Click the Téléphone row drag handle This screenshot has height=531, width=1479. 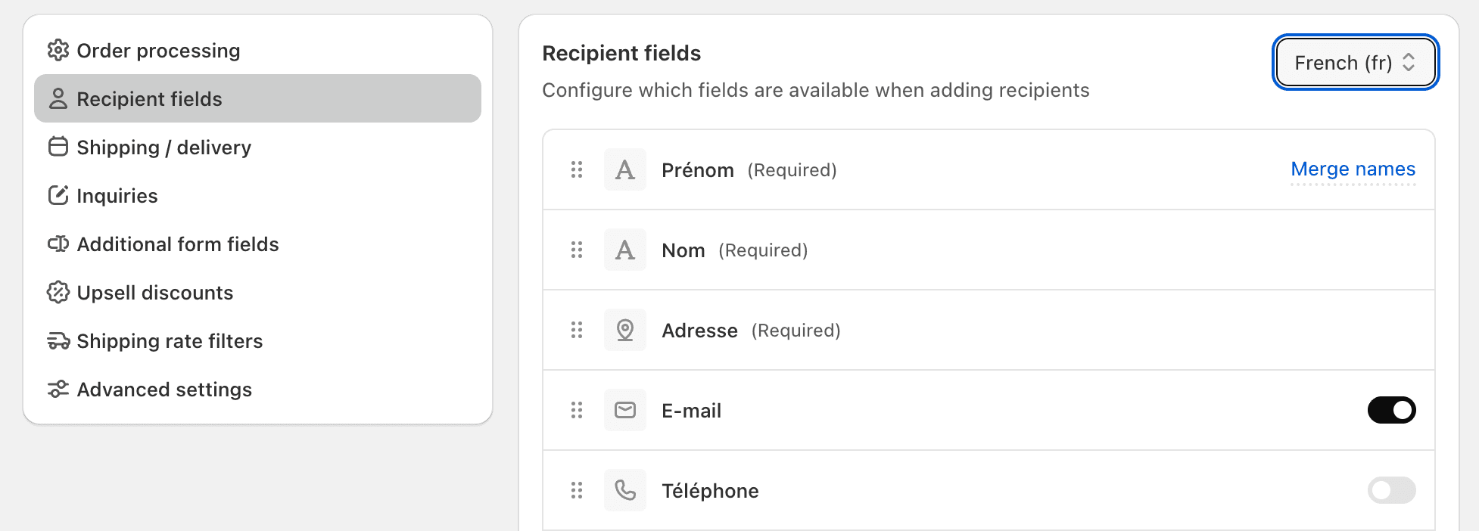pyautogui.click(x=577, y=491)
